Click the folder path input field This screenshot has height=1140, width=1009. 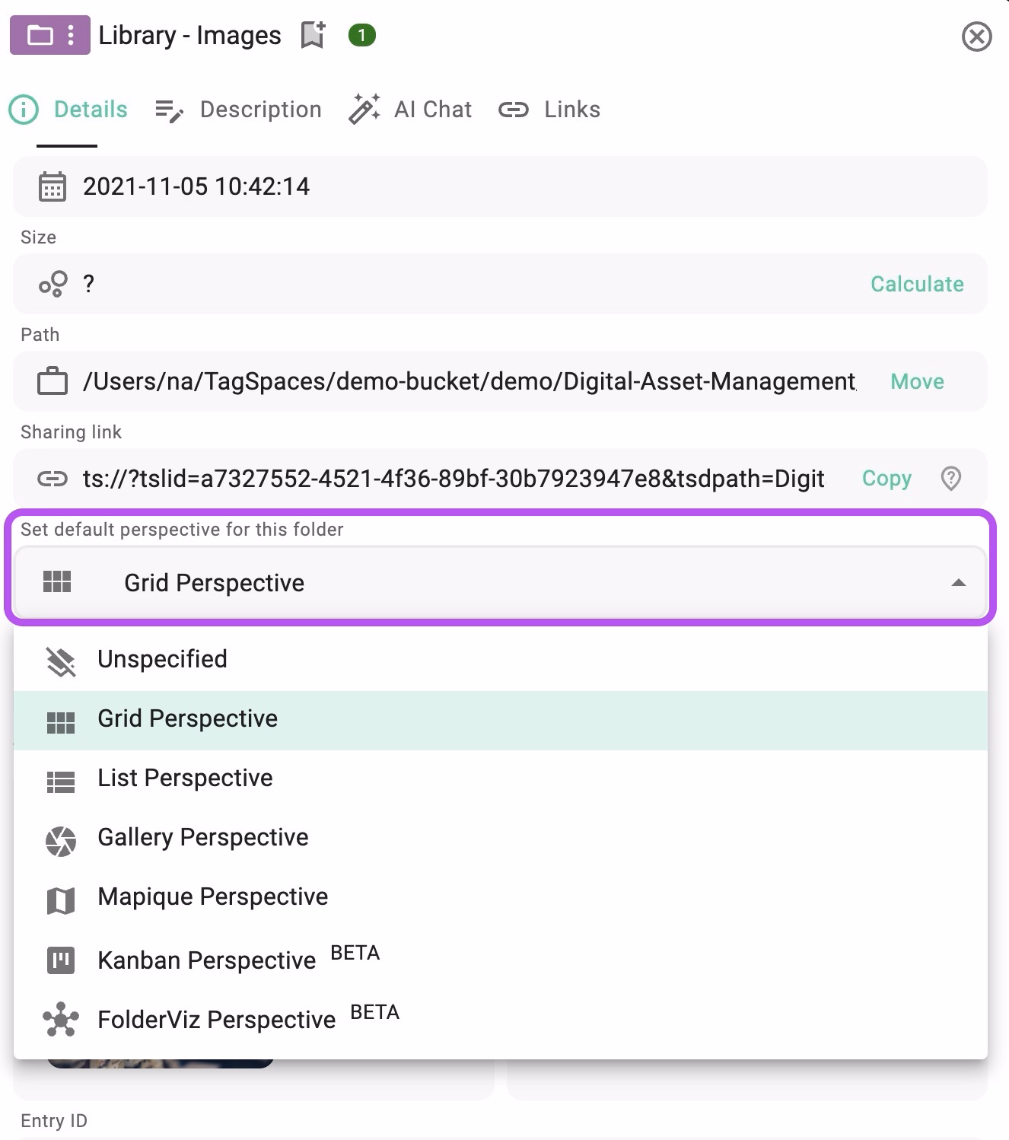[457, 381]
